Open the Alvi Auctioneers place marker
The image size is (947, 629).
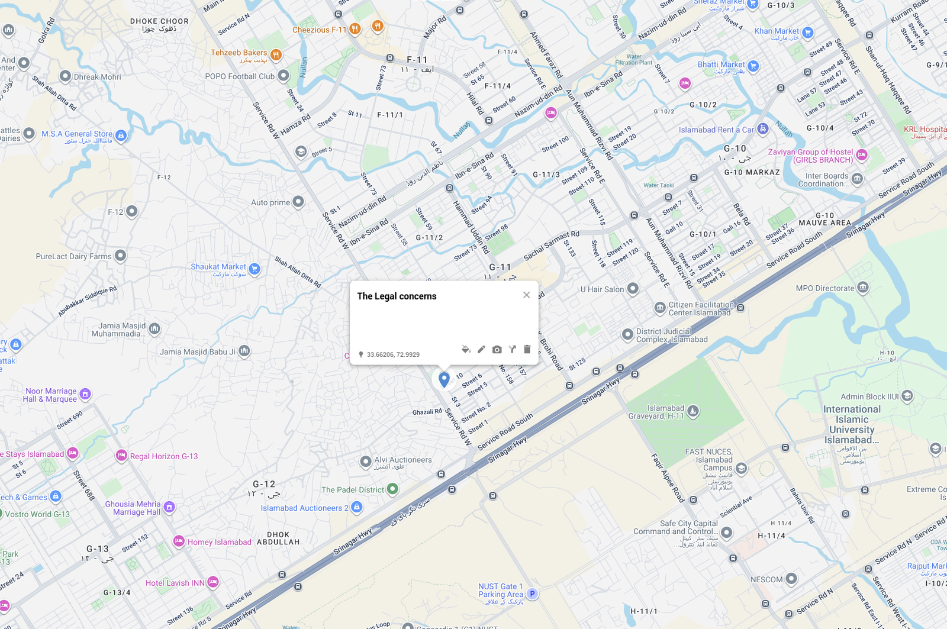coord(366,461)
